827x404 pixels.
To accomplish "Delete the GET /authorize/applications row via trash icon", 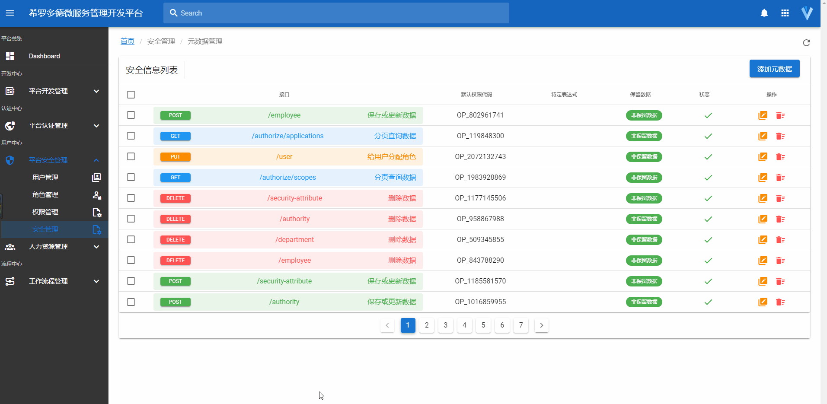I will (780, 136).
